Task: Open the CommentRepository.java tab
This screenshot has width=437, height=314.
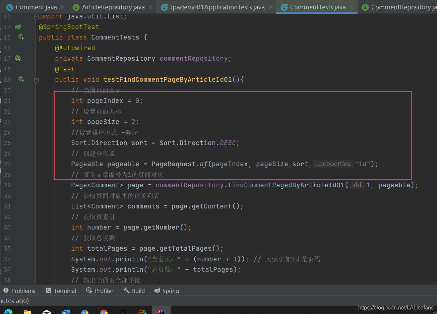Action: (x=404, y=7)
